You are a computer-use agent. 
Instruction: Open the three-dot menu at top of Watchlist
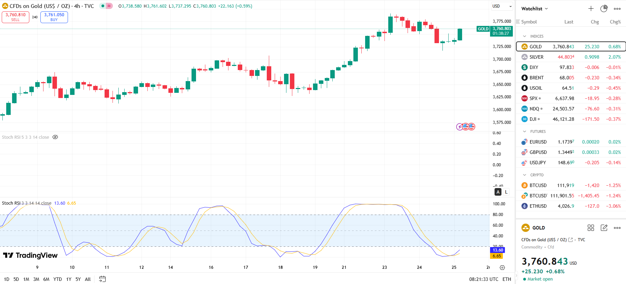pyautogui.click(x=617, y=9)
